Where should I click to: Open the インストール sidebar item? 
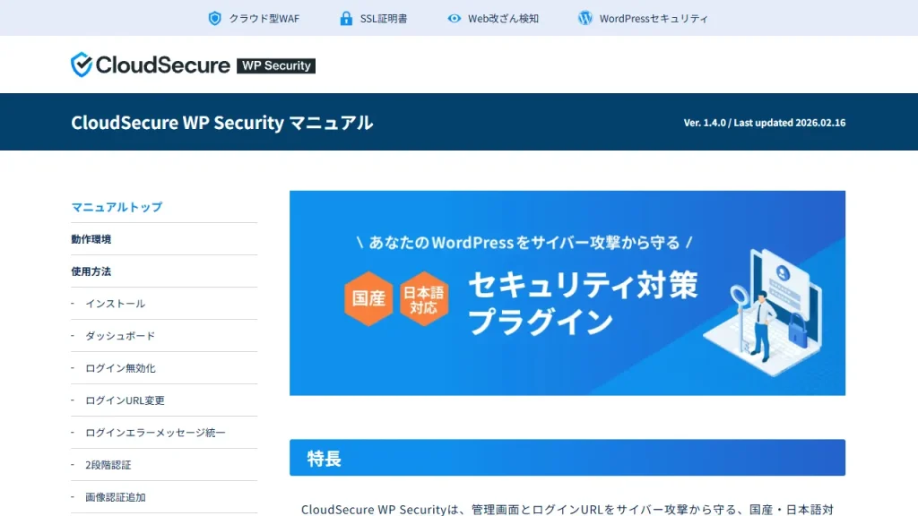(x=115, y=304)
